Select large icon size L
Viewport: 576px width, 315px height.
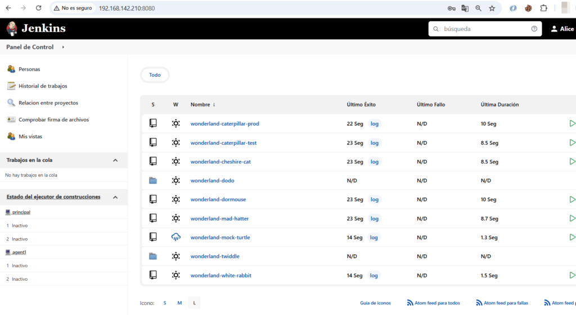click(194, 303)
